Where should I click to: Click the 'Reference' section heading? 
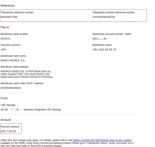pyautogui.click(x=7, y=6)
